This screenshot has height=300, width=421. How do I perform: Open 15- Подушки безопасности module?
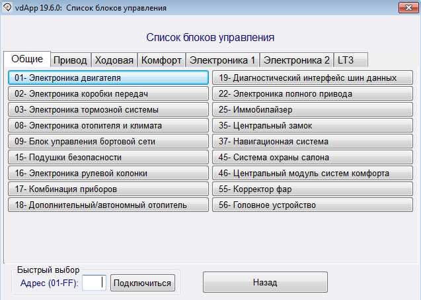(x=108, y=157)
